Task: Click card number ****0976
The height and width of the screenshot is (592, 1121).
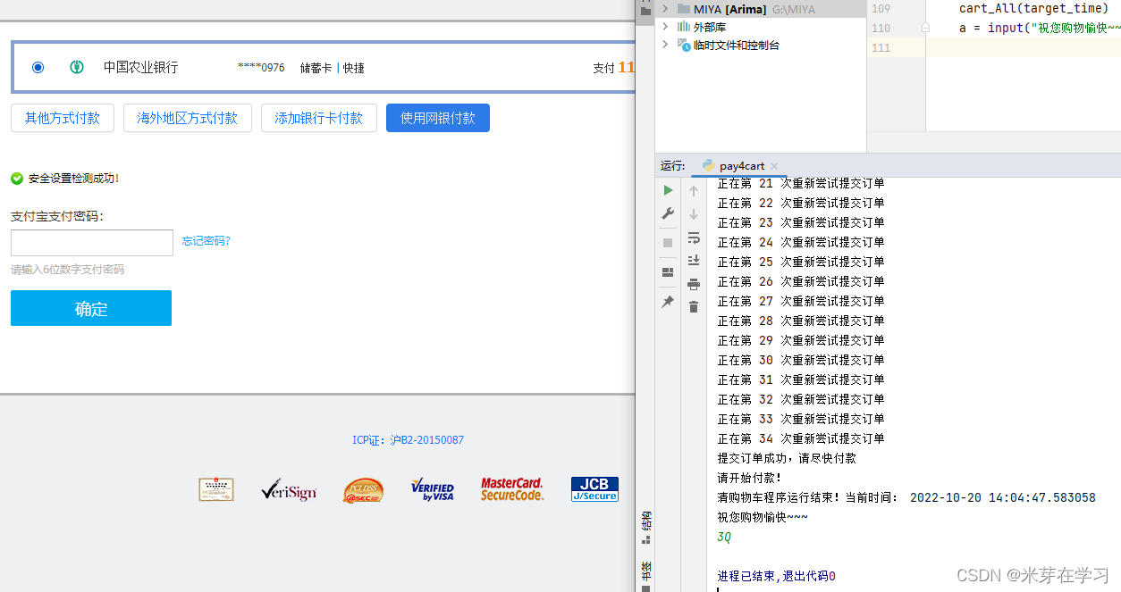Action: (x=261, y=68)
